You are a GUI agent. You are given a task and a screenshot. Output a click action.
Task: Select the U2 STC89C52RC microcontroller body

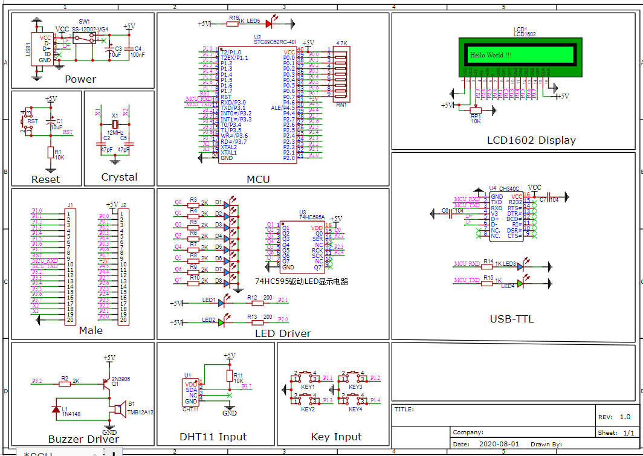(x=257, y=104)
